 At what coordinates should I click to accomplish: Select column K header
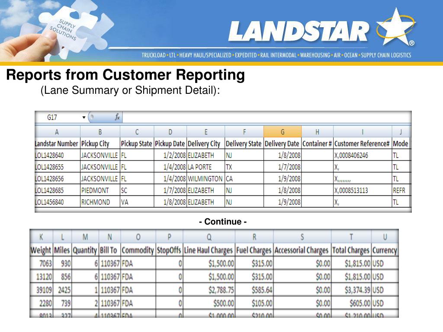pyautogui.click(x=41, y=237)
